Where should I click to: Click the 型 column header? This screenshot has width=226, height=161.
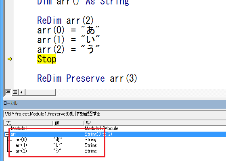pyautogui.click(x=155, y=123)
